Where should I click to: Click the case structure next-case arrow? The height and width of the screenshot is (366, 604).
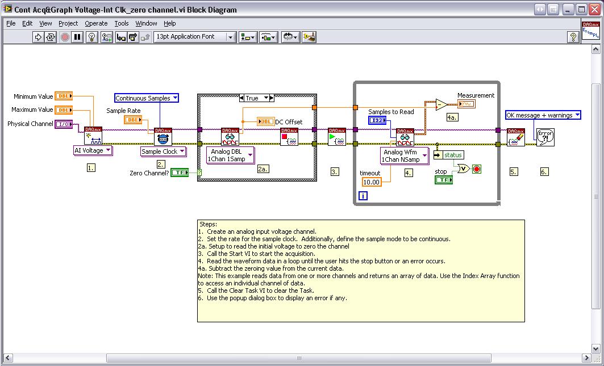tap(271, 98)
